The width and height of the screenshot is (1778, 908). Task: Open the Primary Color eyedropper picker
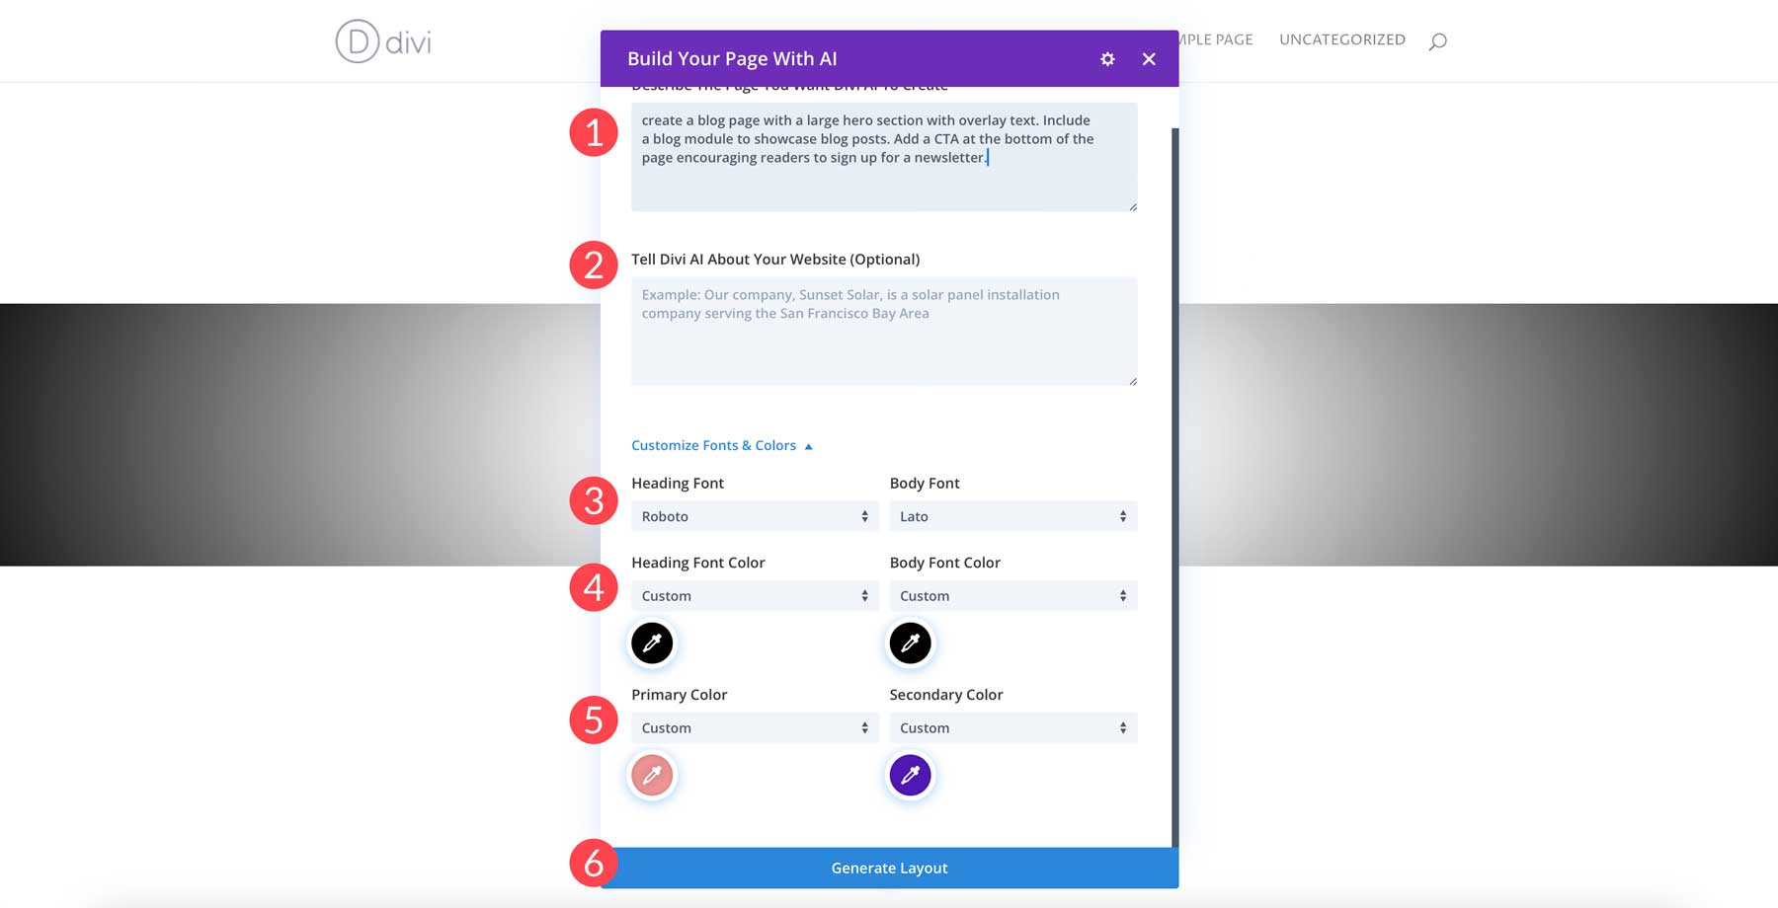651,775
